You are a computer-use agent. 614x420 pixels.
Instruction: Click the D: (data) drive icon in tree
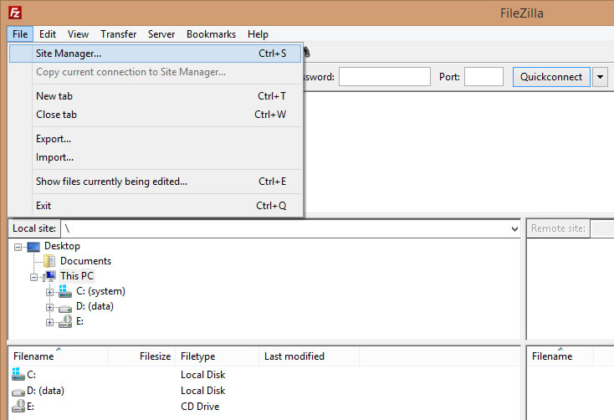tap(65, 306)
